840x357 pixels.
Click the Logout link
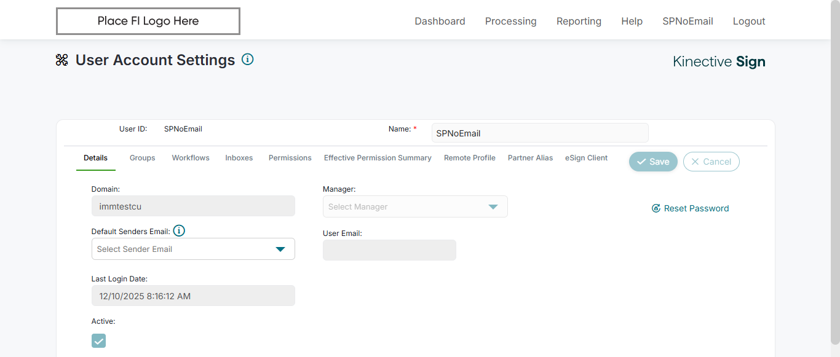[x=749, y=21]
